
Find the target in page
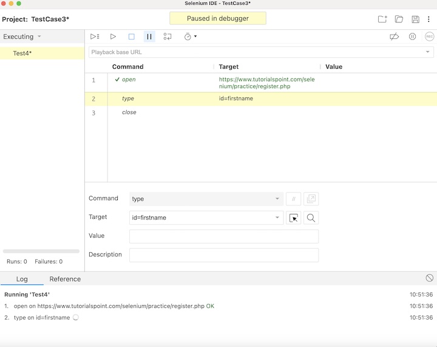pyautogui.click(x=311, y=218)
